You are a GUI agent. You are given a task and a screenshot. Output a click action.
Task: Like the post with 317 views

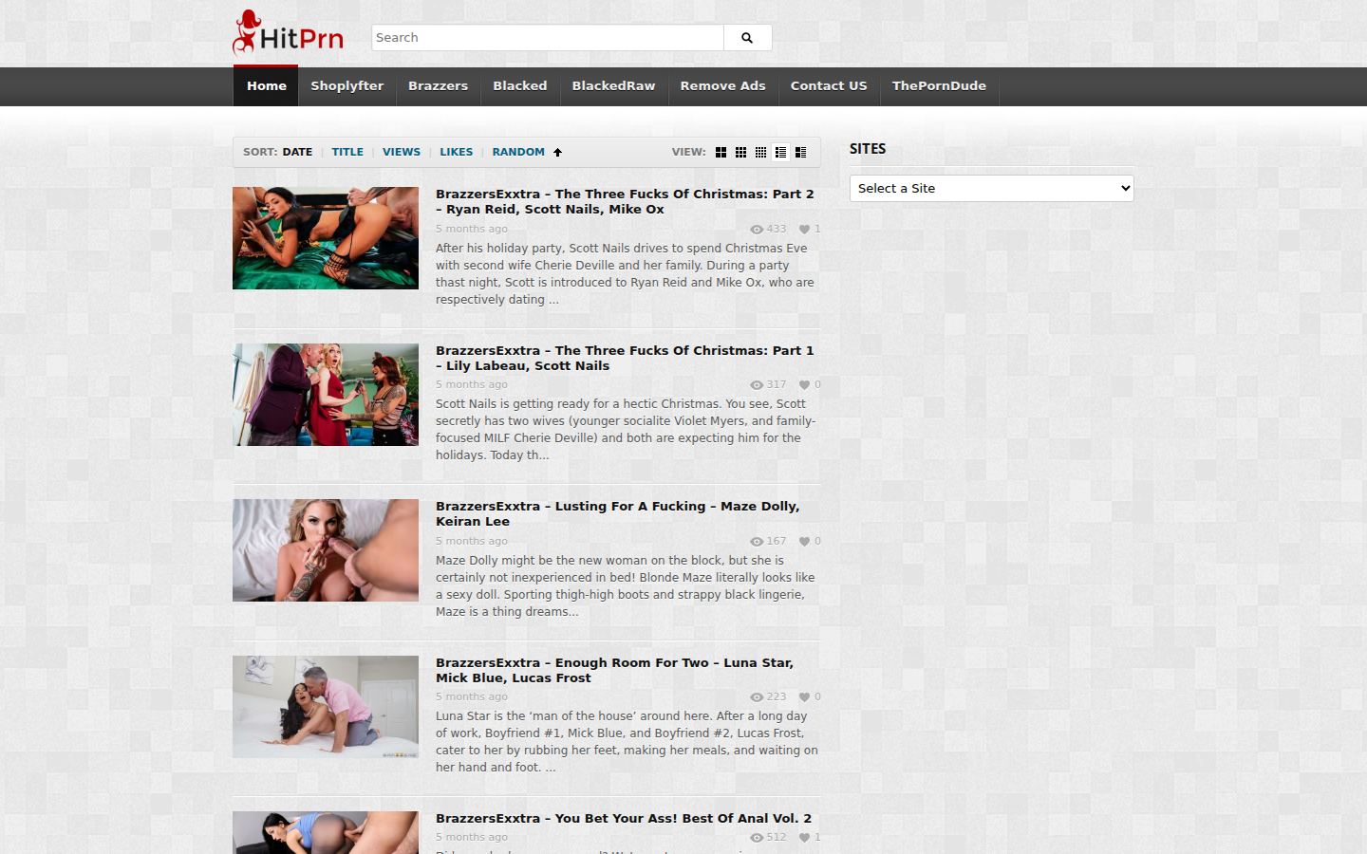pyautogui.click(x=804, y=385)
